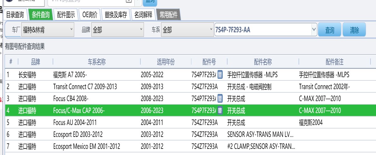Open the 品牌 dropdown set to 全部

click(117, 30)
